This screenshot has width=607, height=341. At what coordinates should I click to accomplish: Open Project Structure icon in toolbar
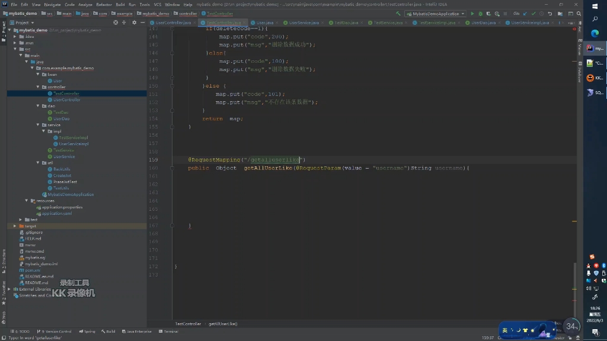[560, 14]
